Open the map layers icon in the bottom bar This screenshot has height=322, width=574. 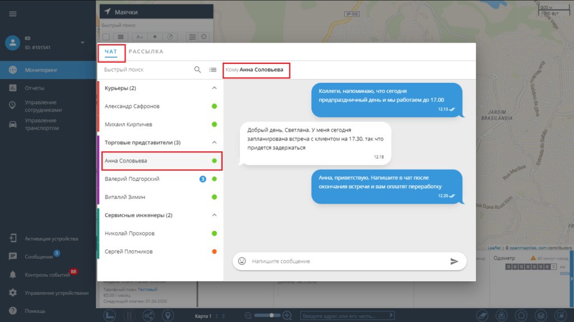(541, 315)
